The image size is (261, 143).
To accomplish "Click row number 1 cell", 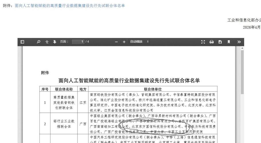I will click(45, 102).
